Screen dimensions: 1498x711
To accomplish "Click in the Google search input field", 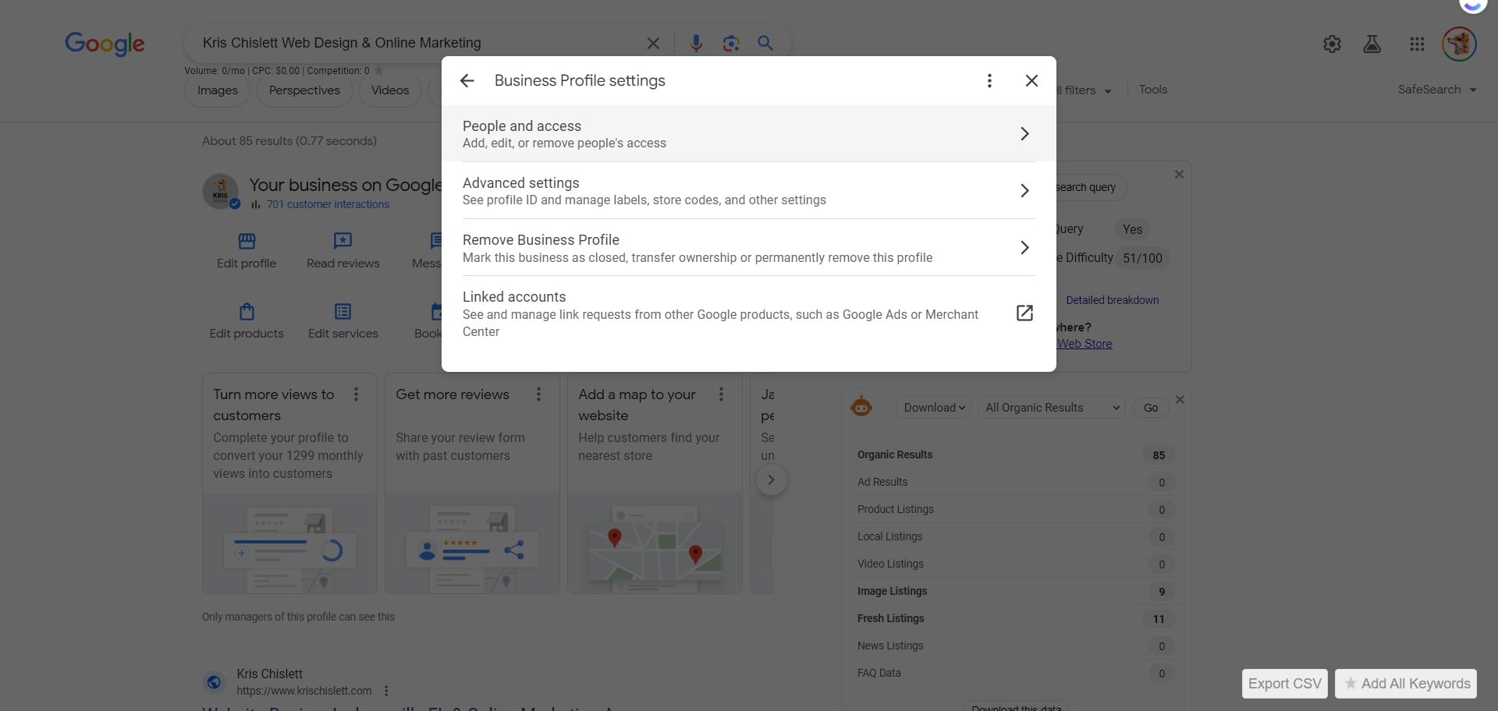I will 414,43.
